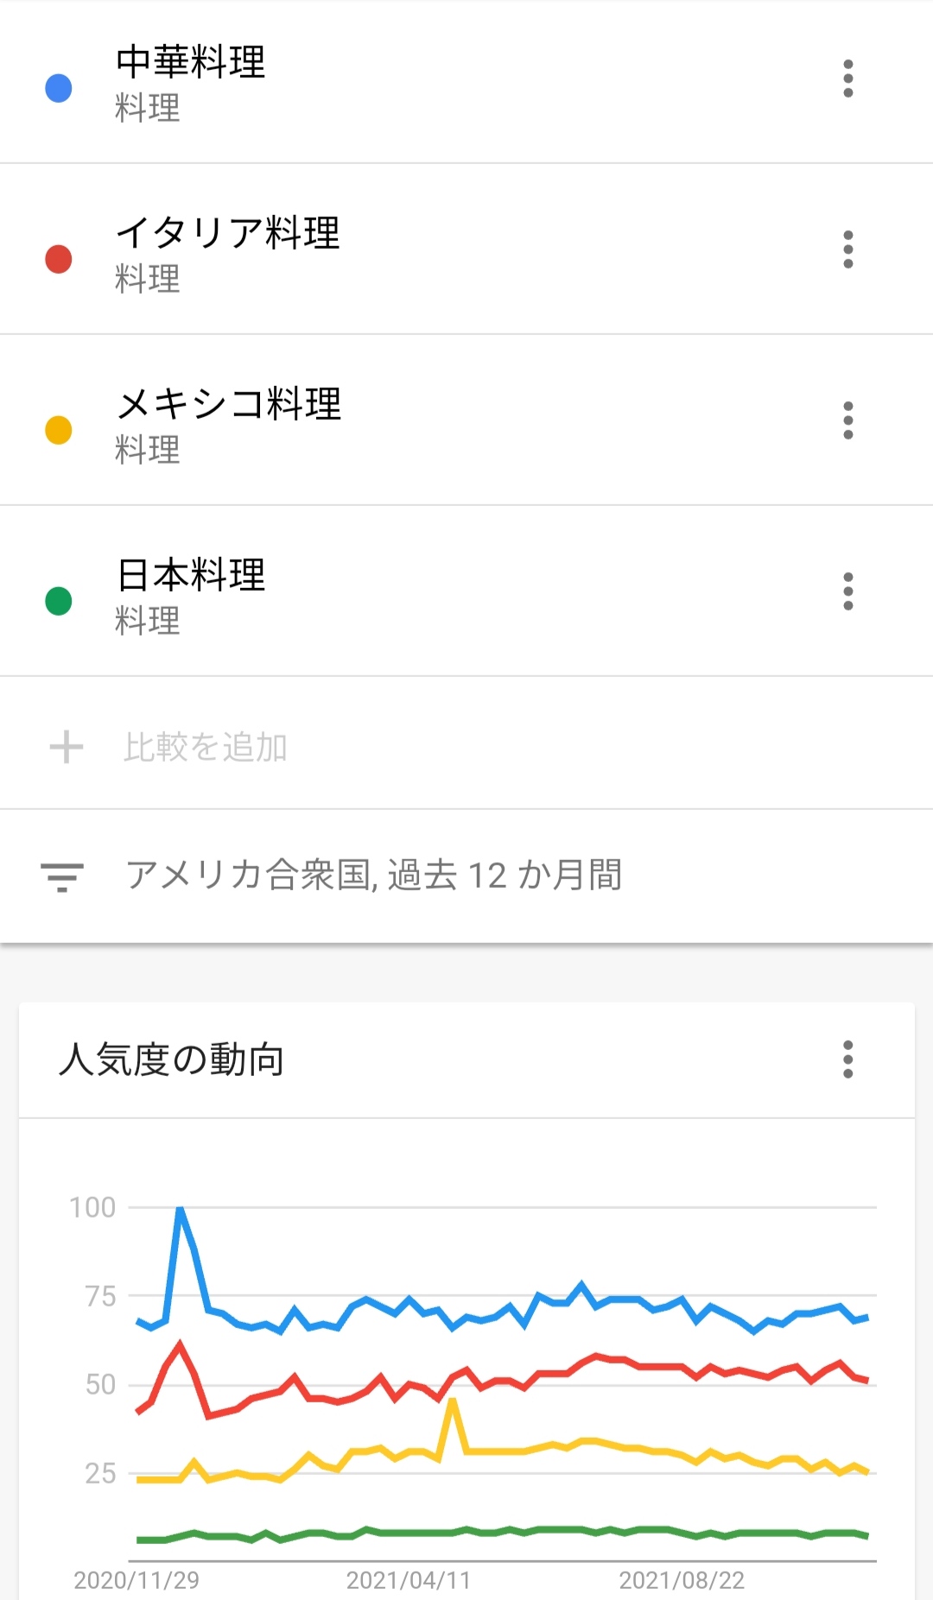Click the 人気度の動向 card title
Screen dimensions: 933x1600
[x=171, y=1059]
